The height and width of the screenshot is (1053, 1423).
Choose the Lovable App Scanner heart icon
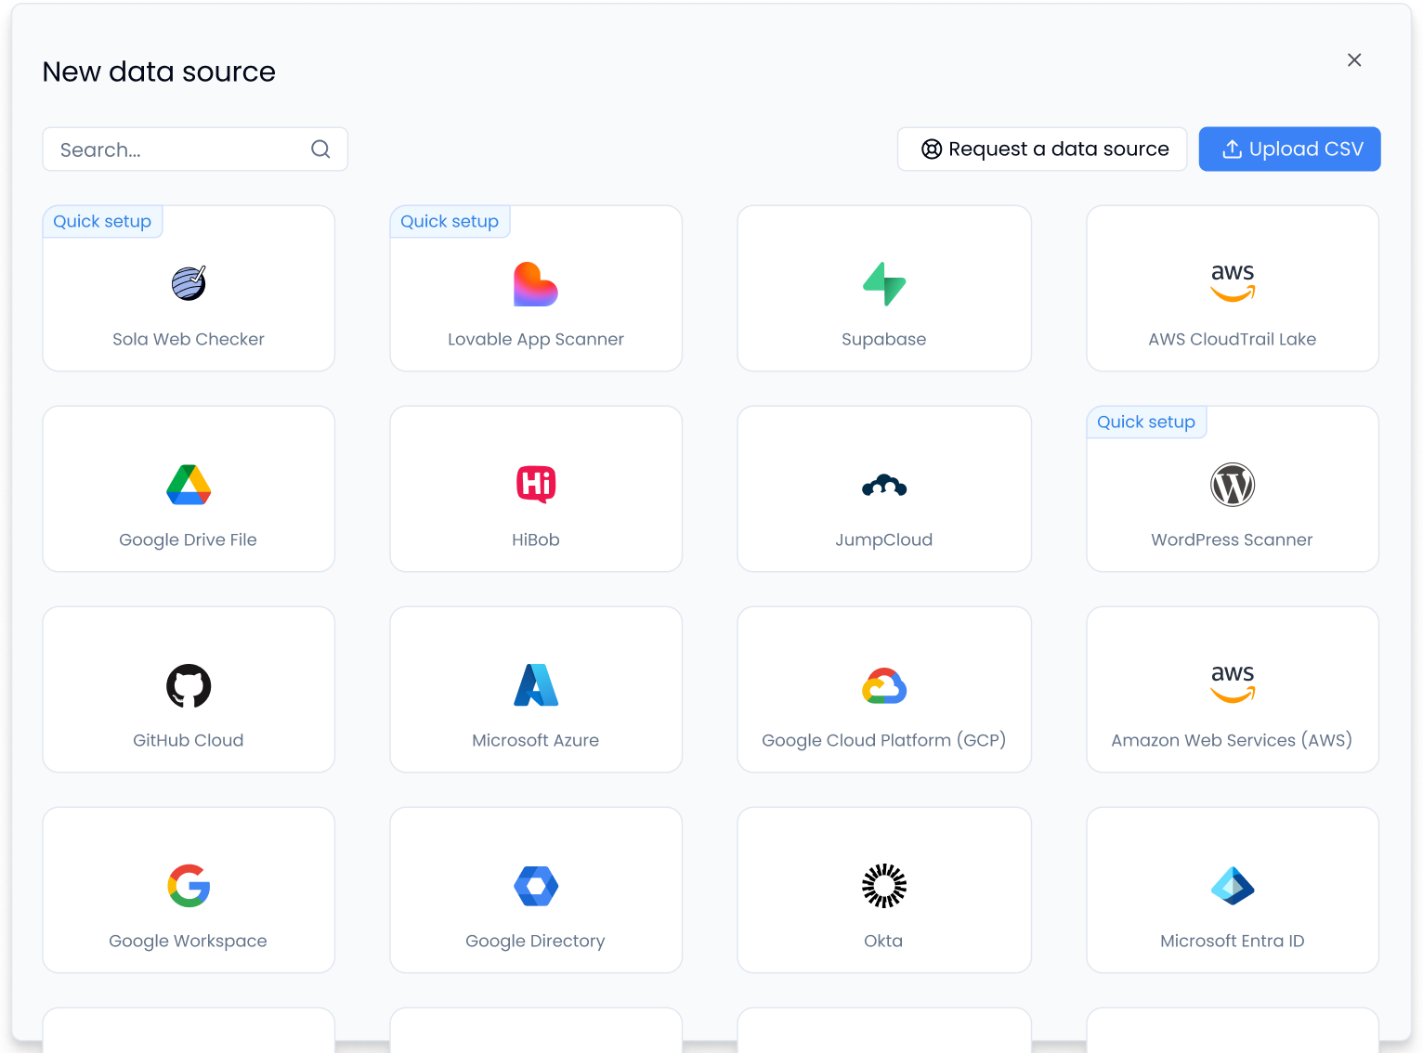(x=536, y=284)
